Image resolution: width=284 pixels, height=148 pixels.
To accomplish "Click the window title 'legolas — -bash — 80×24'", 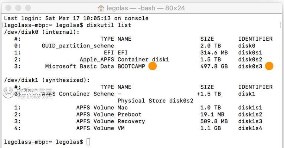I will pos(146,8).
